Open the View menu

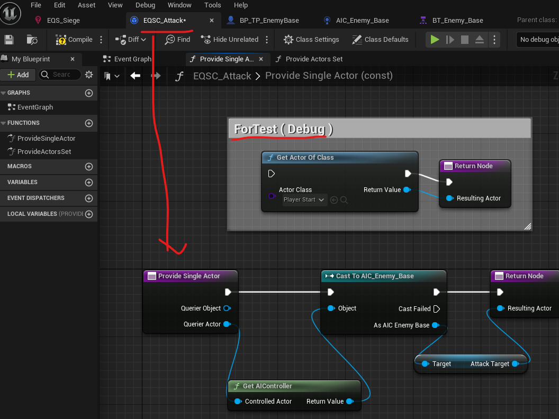(115, 5)
